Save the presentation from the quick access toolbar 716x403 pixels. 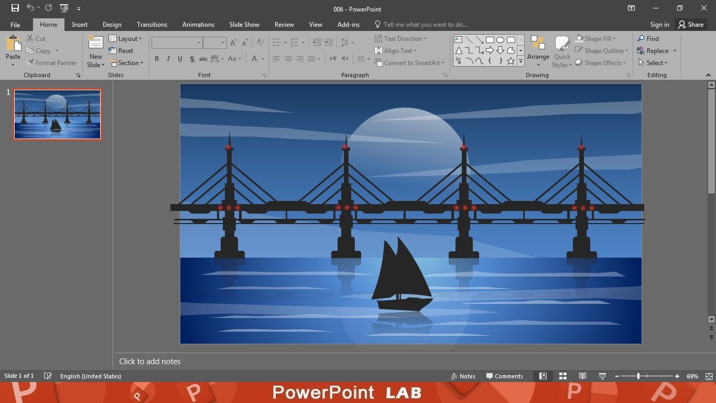point(15,8)
